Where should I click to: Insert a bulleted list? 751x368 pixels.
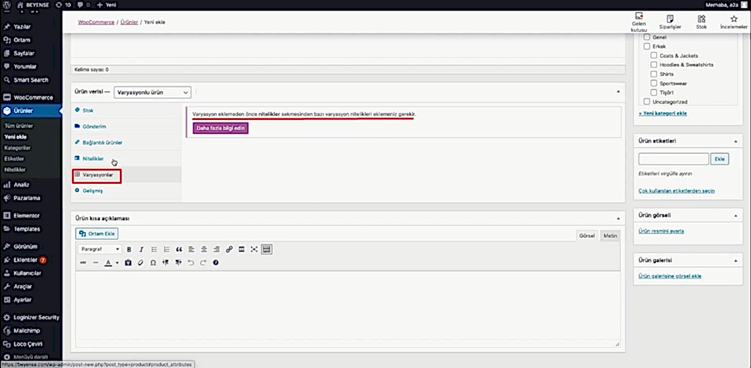tap(154, 249)
